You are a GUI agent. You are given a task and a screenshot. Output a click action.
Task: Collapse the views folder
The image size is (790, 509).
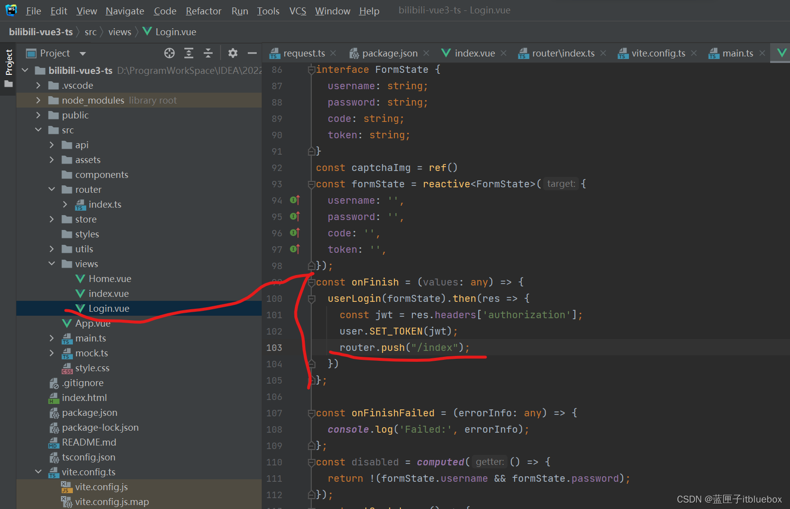52,264
